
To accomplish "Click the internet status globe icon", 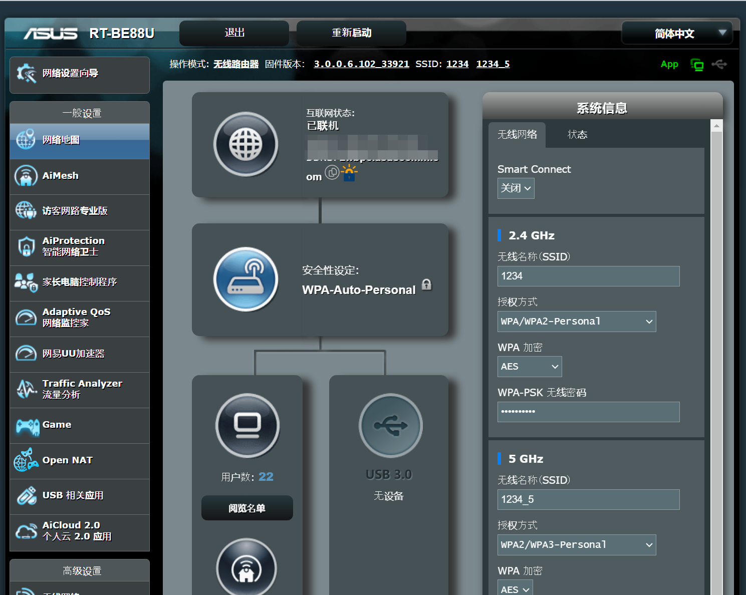I will (x=245, y=144).
